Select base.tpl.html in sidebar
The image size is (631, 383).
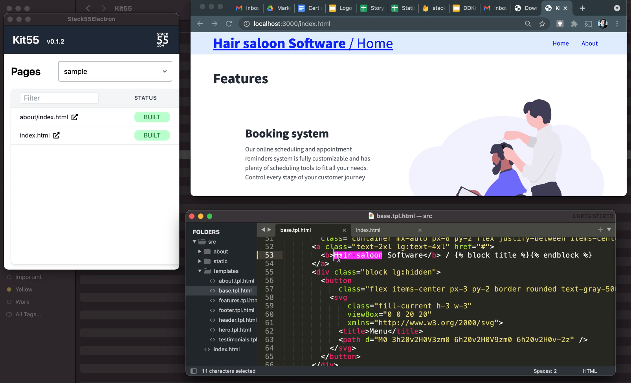[x=235, y=291]
